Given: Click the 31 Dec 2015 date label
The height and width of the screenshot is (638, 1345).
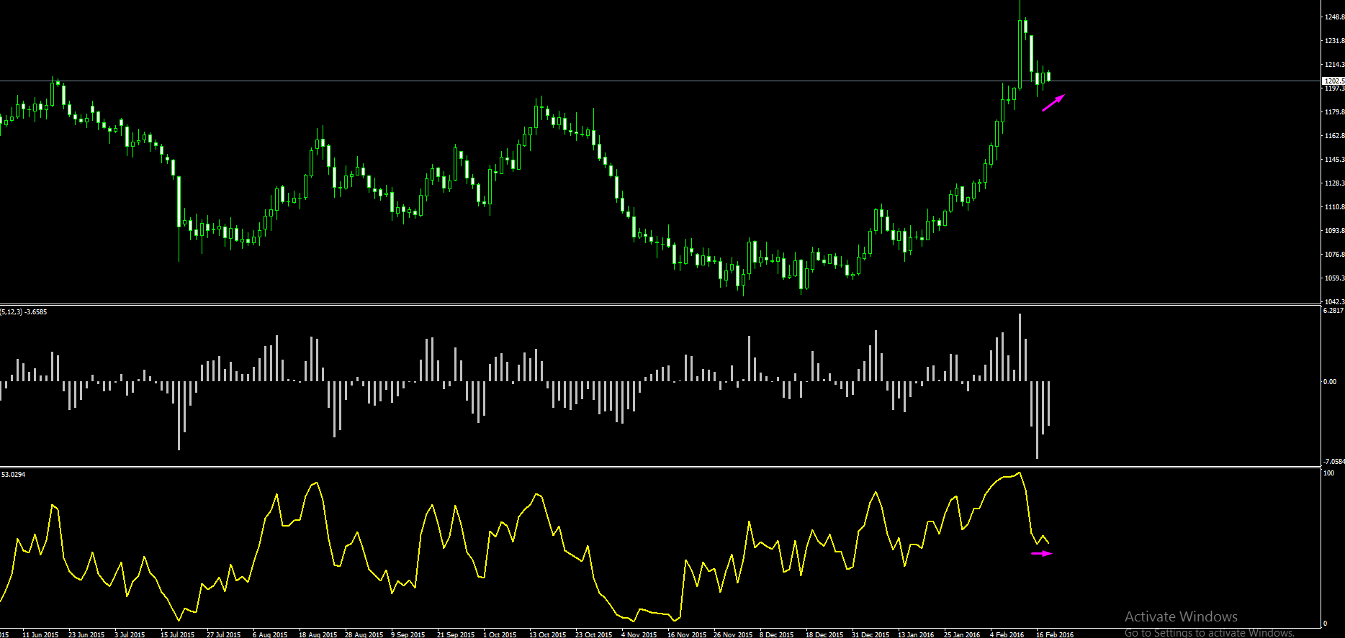Looking at the screenshot, I should tap(871, 634).
